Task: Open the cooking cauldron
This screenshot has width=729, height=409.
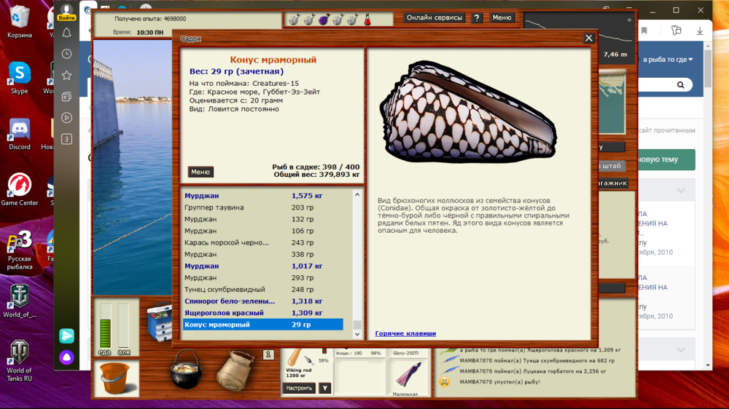Action: pos(186,370)
